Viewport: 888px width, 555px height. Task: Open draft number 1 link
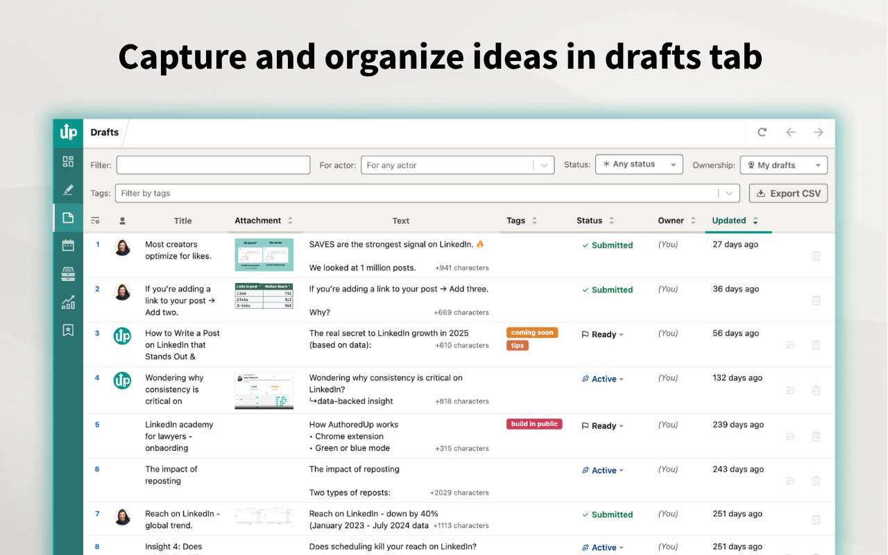[x=97, y=244]
